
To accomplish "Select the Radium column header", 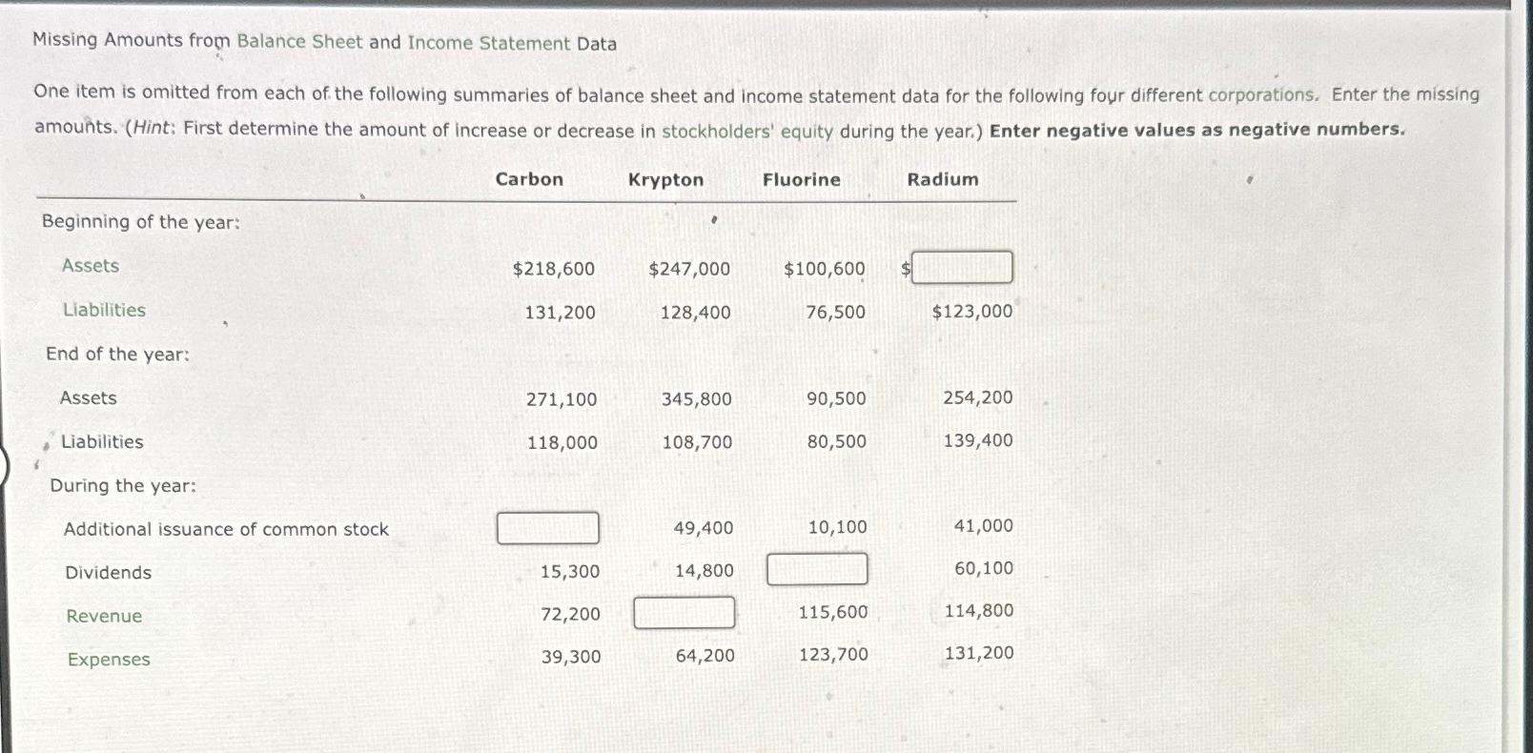I will coord(942,179).
